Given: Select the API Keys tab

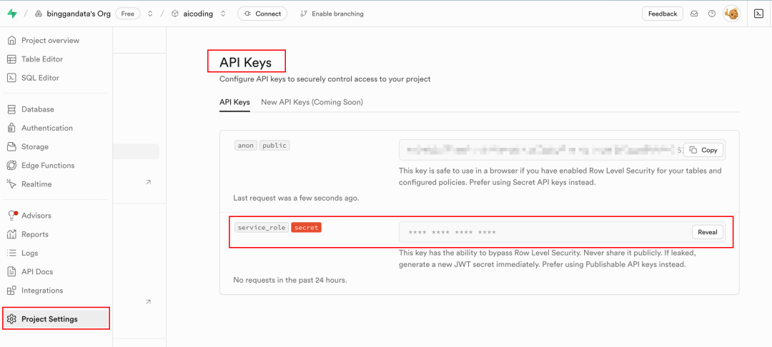Looking at the screenshot, I should 234,102.
